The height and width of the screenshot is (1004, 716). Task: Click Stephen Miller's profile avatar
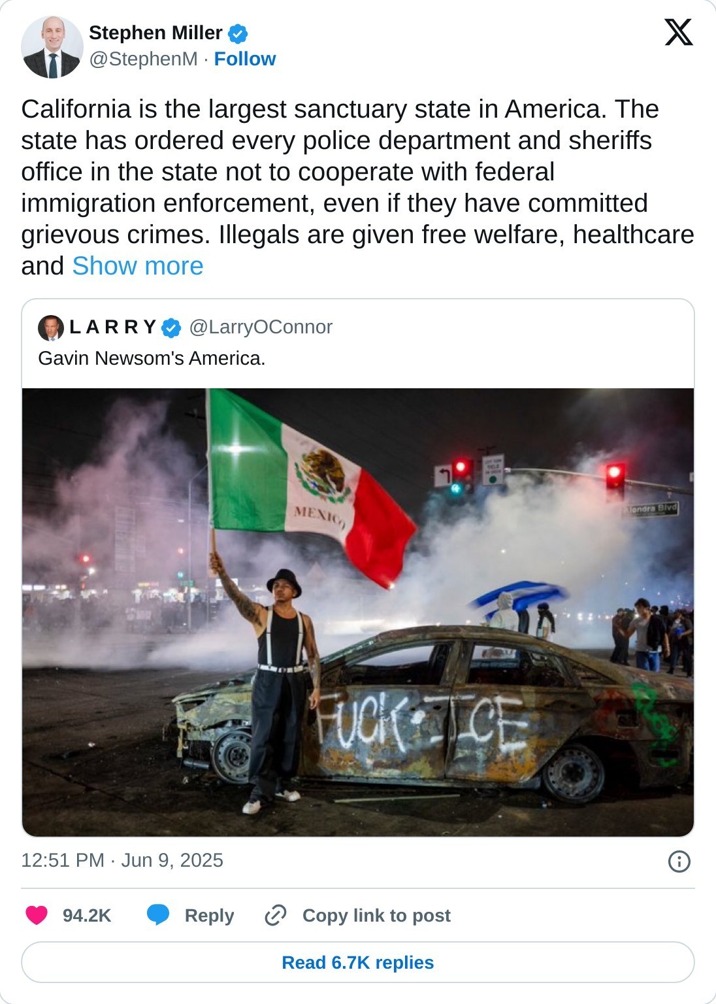pos(52,47)
